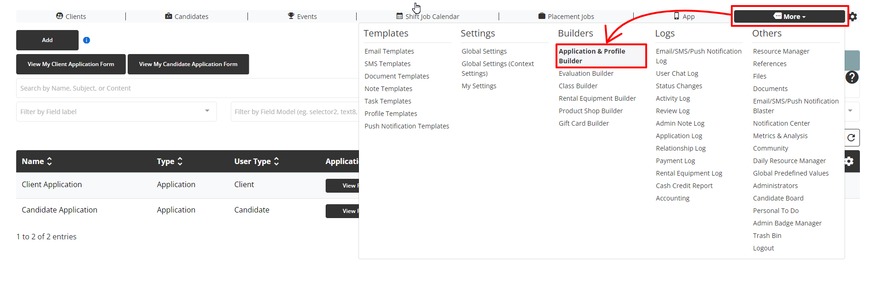871x286 pixels.
Task: Sort by Type column arrows
Action: pyautogui.click(x=180, y=161)
